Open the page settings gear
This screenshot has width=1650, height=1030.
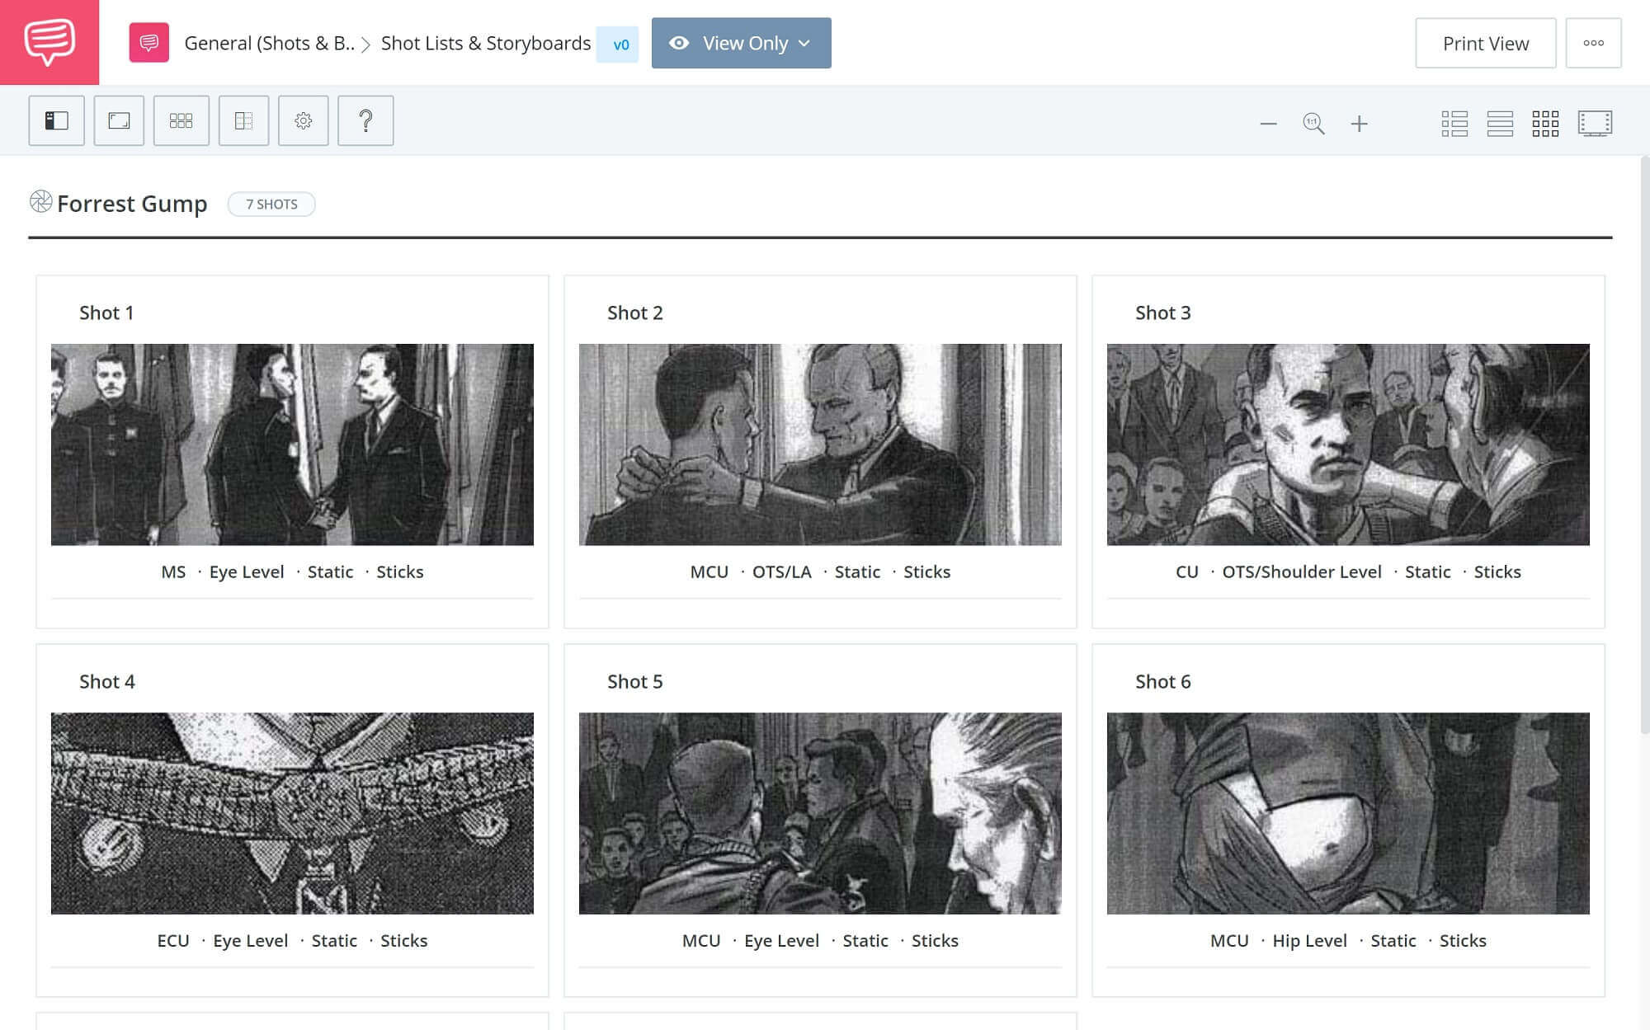[304, 120]
